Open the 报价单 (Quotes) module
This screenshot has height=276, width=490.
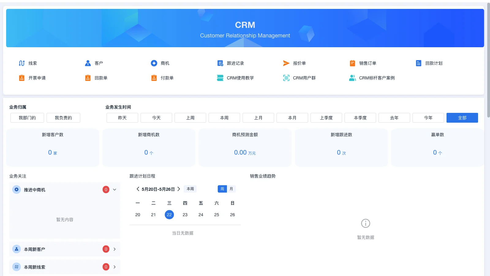point(299,63)
